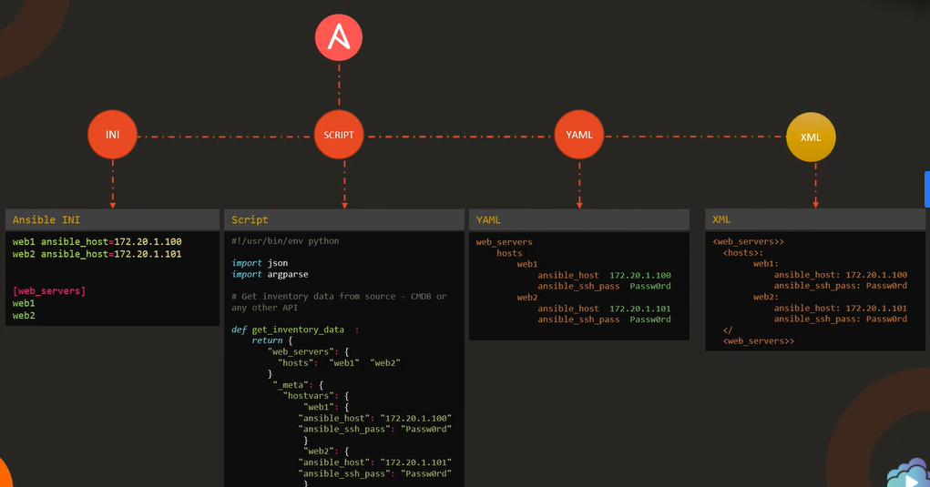The width and height of the screenshot is (930, 487).
Task: Click the return { line in Script
Action: point(272,340)
